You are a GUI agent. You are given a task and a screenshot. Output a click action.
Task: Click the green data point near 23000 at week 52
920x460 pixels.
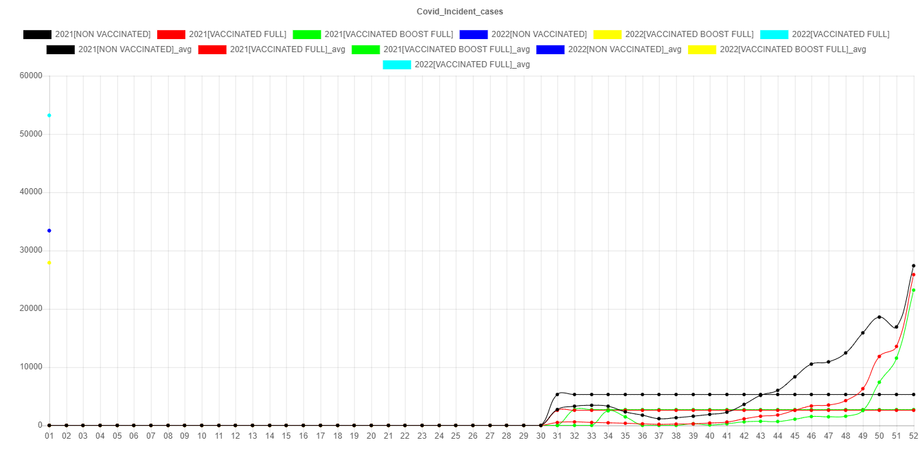pos(913,290)
